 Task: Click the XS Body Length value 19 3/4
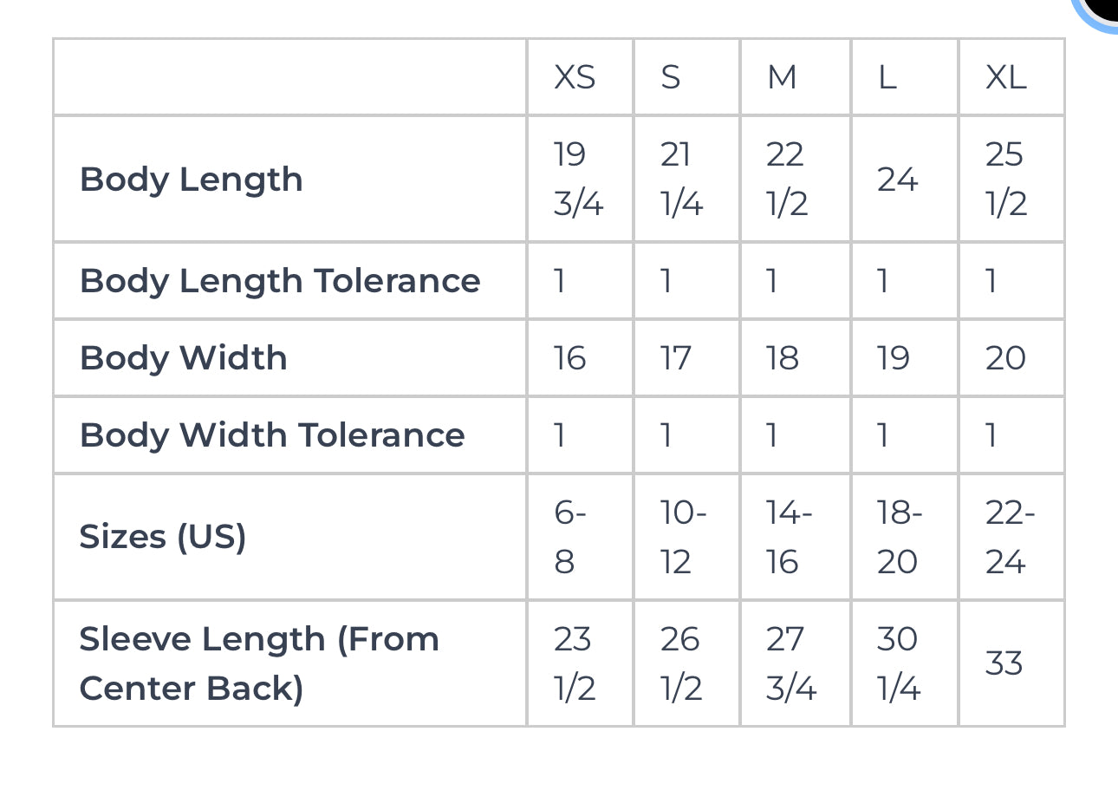[578, 179]
